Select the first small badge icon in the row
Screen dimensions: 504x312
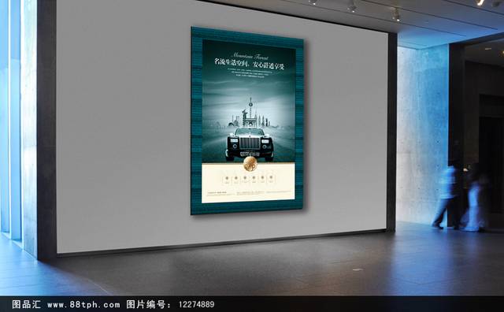coord(227,179)
